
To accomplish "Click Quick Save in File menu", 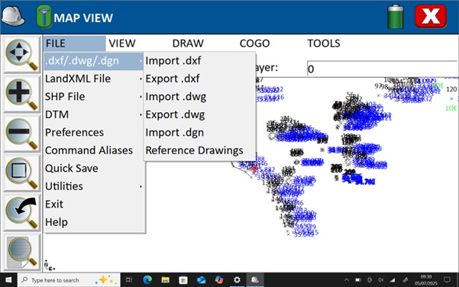I will (x=94, y=168).
